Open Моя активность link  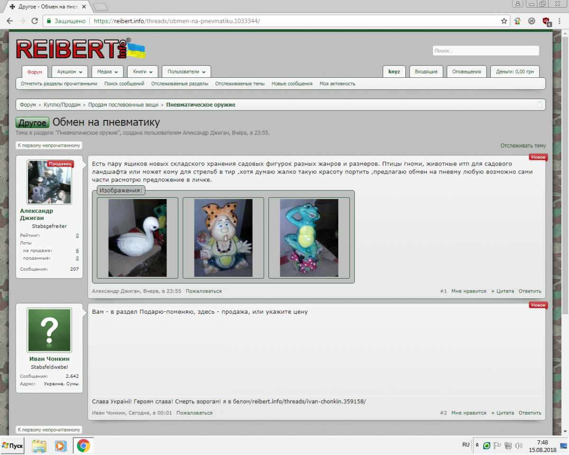pyautogui.click(x=337, y=84)
